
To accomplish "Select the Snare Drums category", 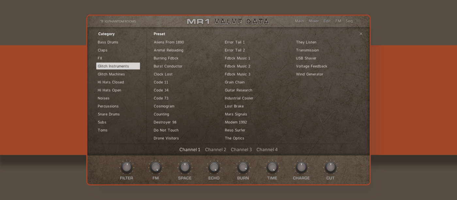I will (109, 114).
